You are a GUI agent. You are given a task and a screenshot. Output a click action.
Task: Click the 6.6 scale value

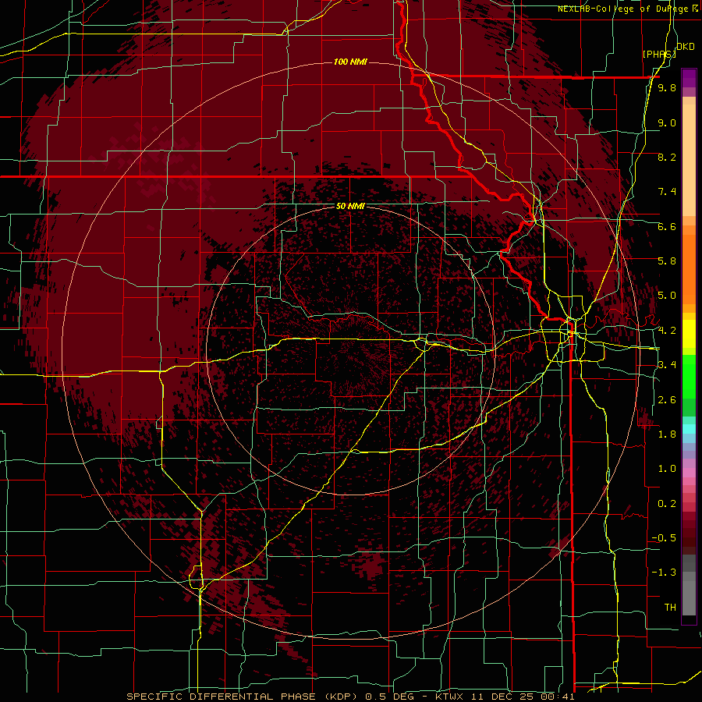(667, 226)
